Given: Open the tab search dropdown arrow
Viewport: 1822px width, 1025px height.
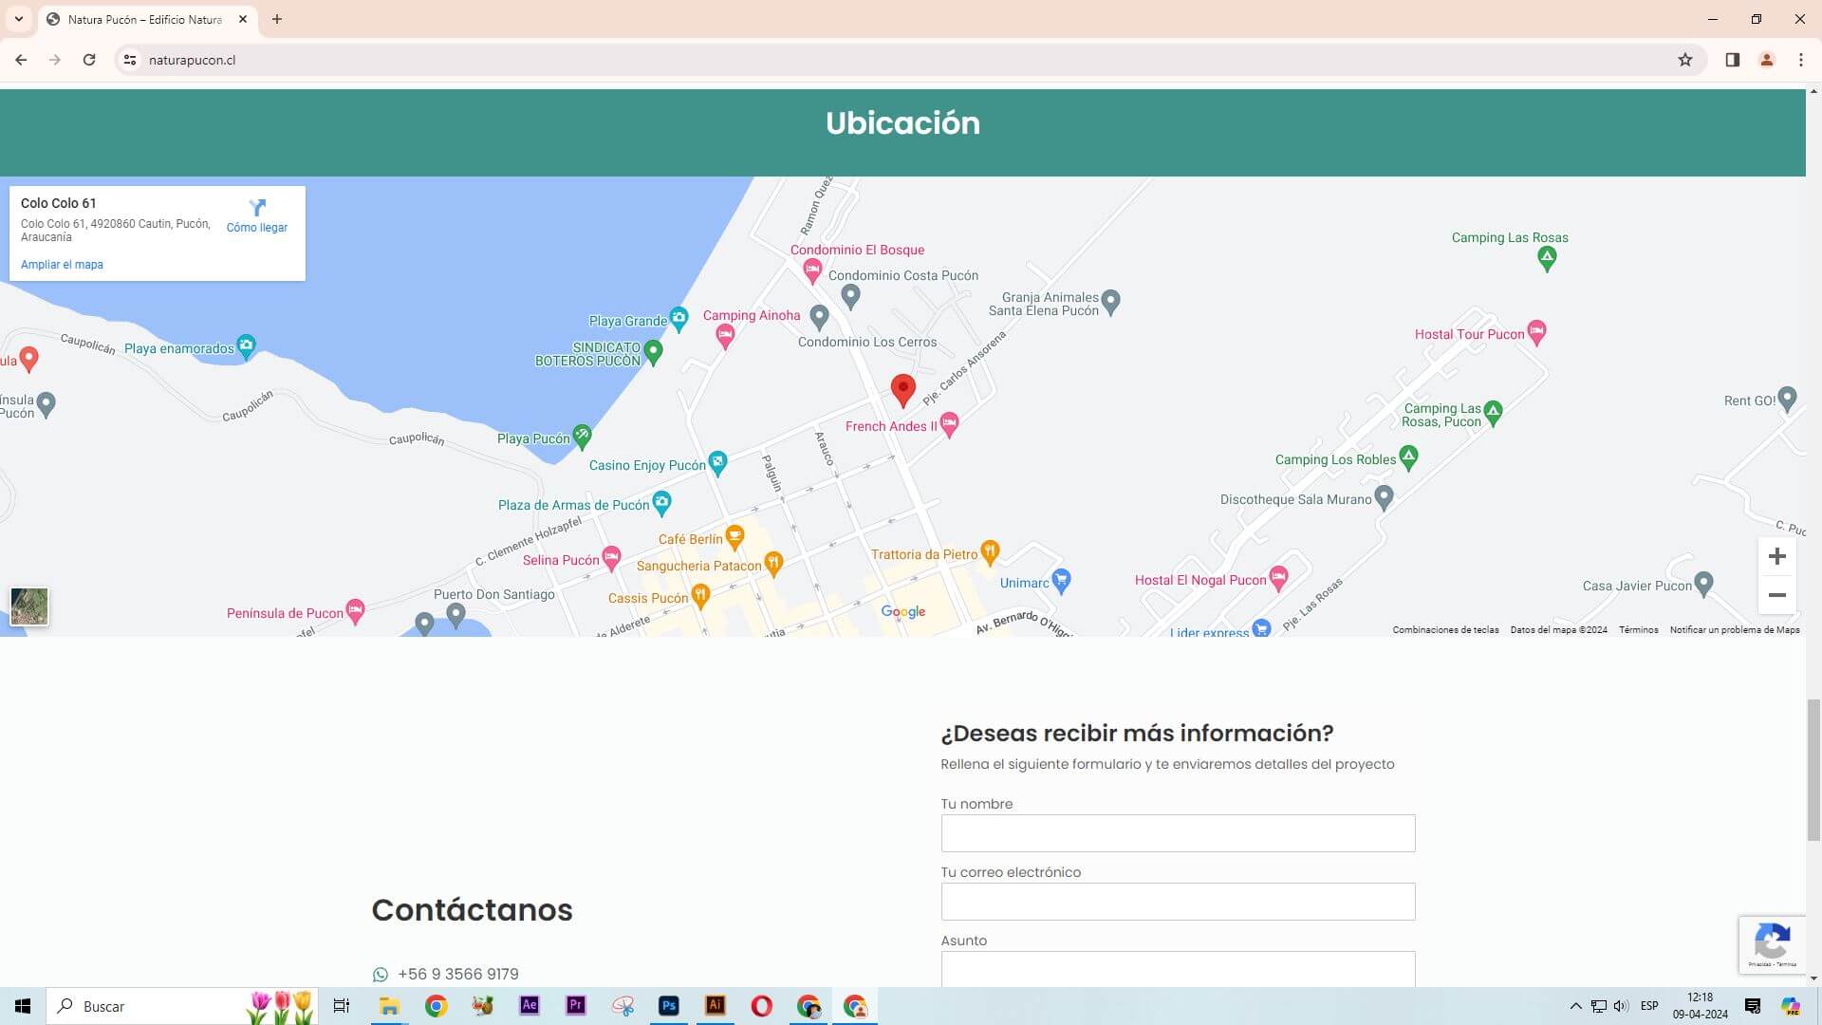Looking at the screenshot, I should [18, 19].
